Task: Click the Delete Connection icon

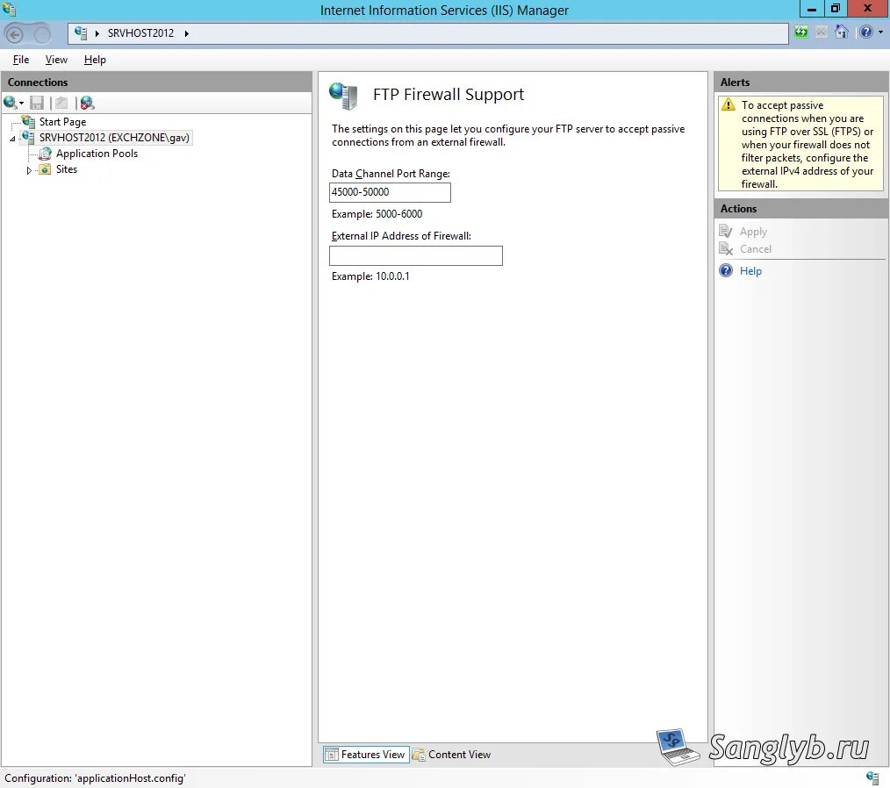Action: [x=87, y=103]
